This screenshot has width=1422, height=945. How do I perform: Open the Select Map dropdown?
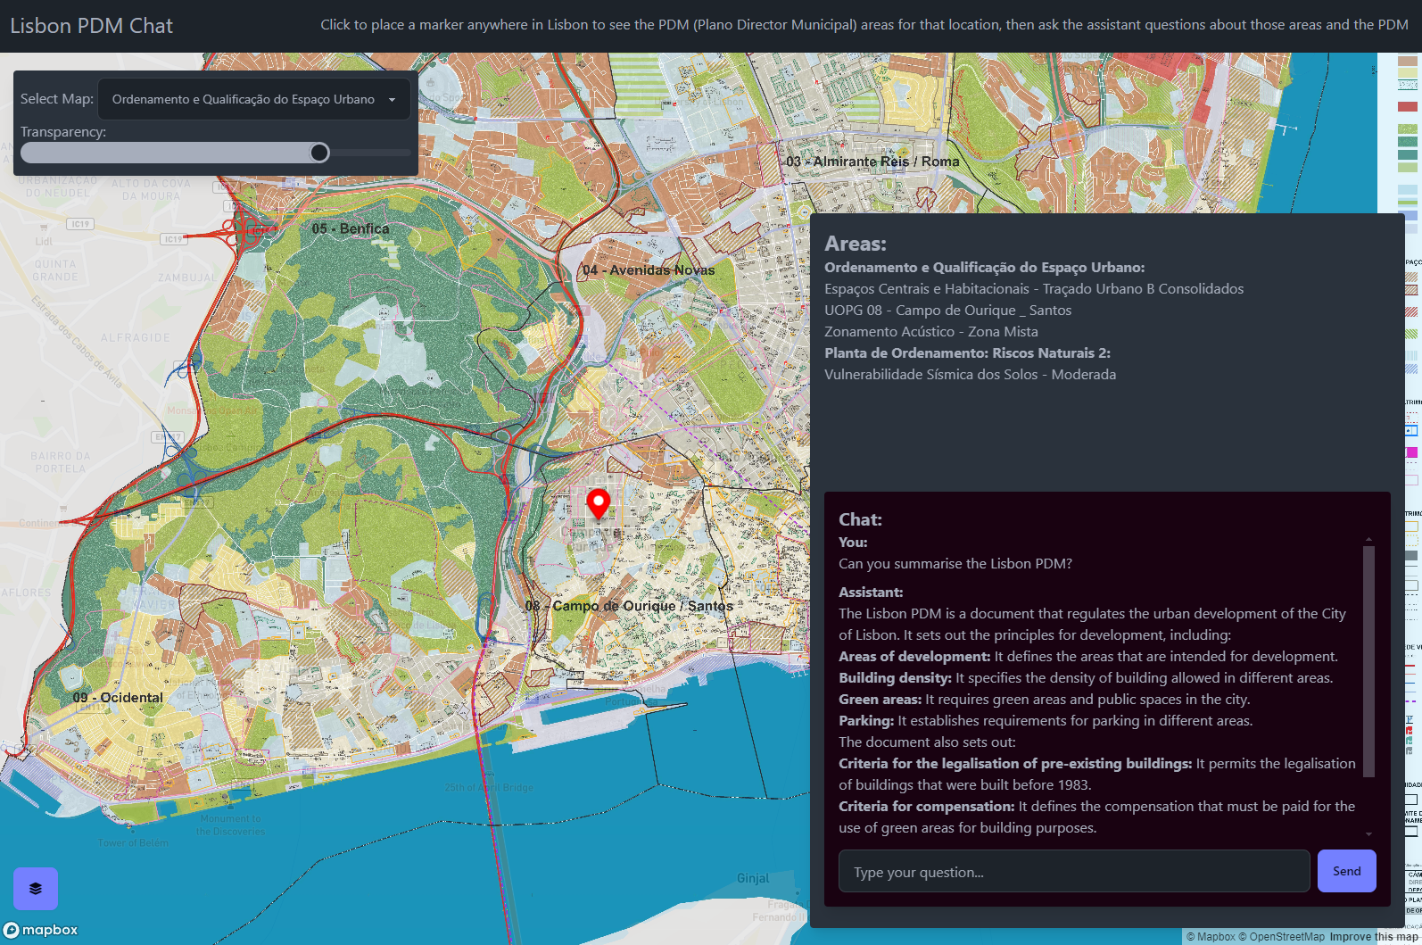point(253,99)
